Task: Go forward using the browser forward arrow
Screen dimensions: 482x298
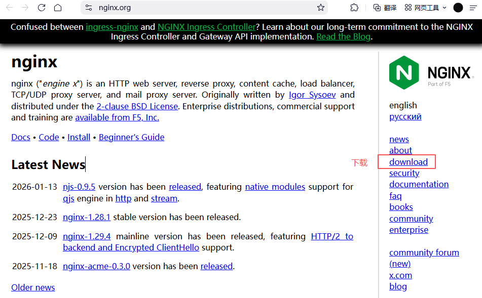Action: tap(25, 8)
